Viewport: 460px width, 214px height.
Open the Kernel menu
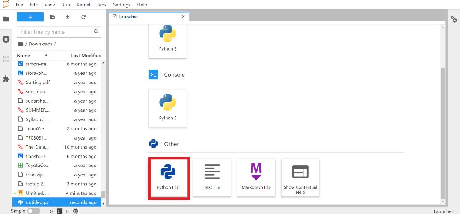[x=83, y=5]
